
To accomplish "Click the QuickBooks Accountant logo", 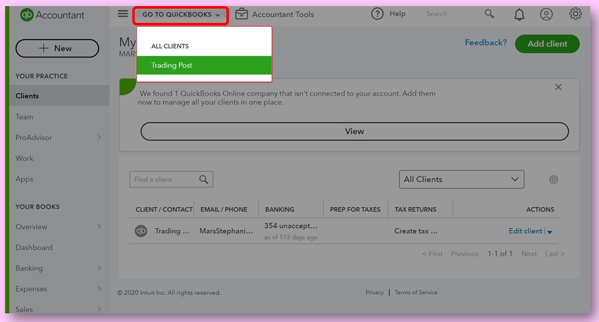I will 52,15.
